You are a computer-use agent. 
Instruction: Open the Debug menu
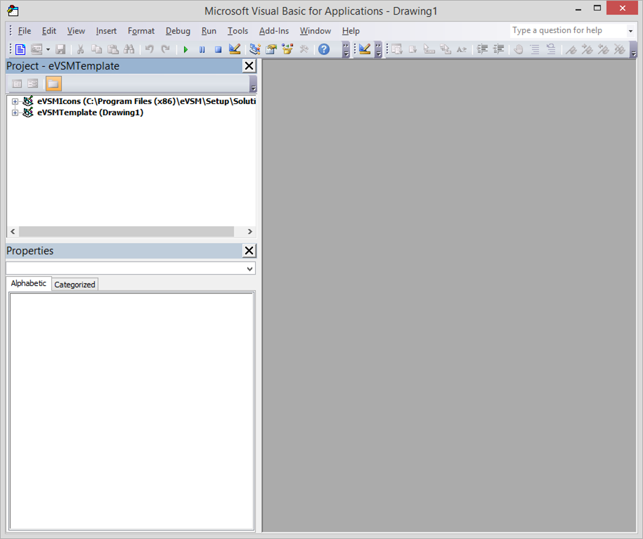[178, 31]
